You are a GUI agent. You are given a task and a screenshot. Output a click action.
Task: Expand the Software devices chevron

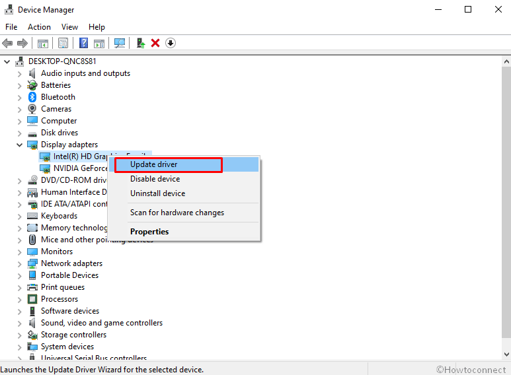coord(20,311)
